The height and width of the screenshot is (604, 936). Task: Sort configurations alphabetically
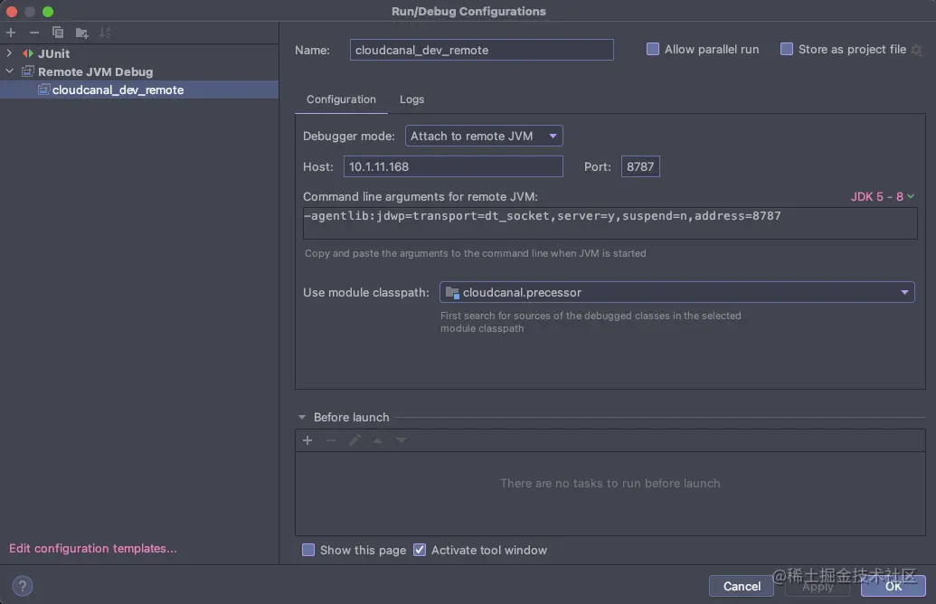pyautogui.click(x=105, y=33)
